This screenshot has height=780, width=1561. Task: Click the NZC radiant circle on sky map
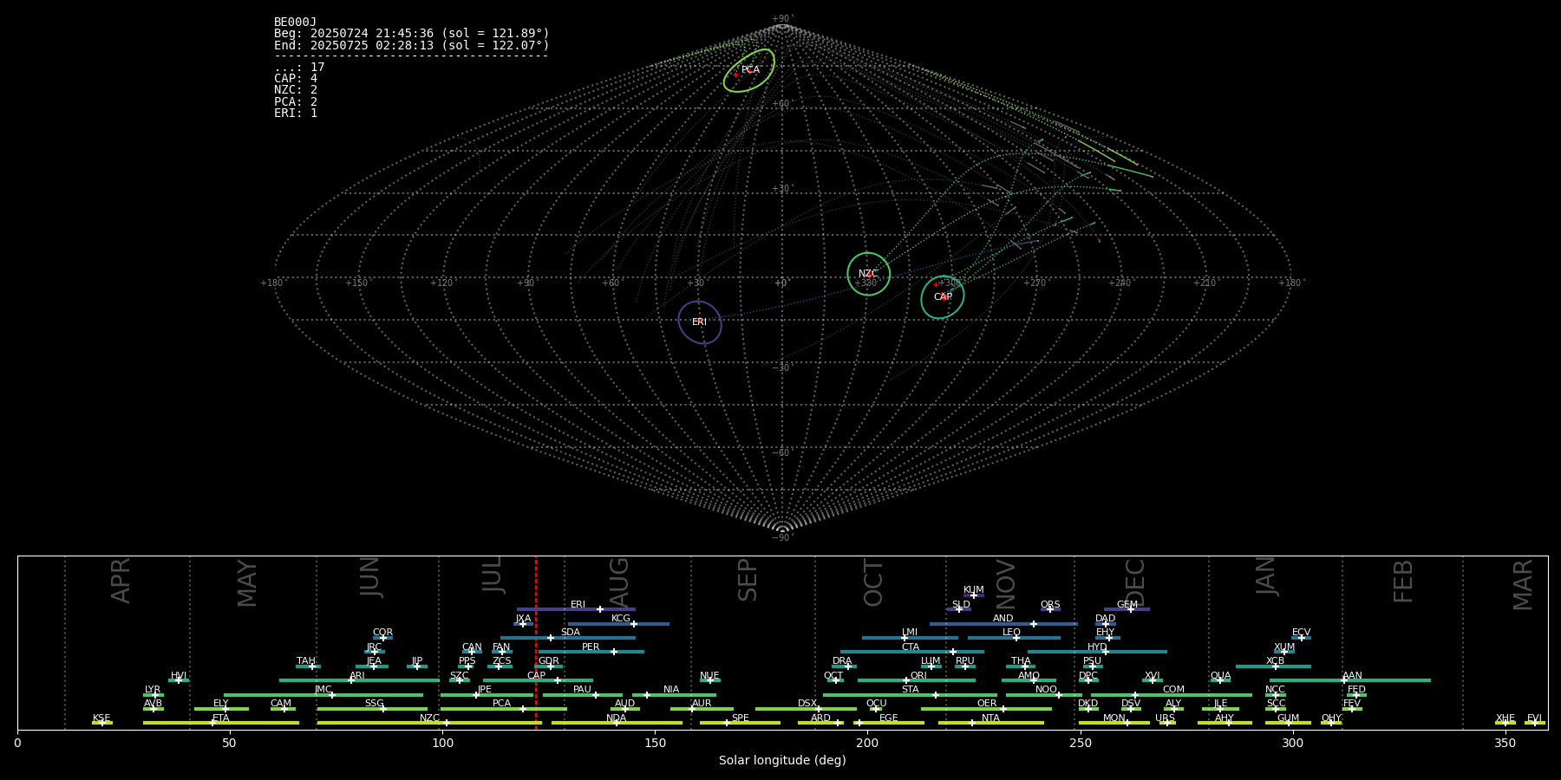868,274
